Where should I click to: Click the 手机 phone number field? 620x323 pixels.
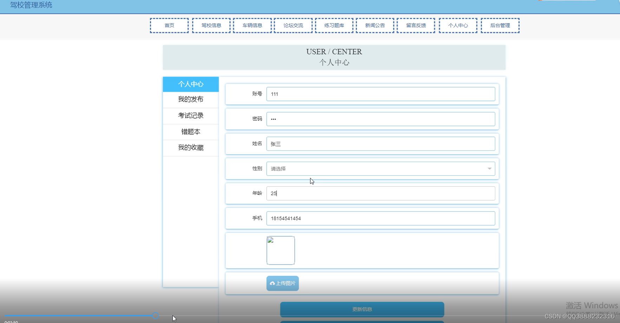point(381,218)
